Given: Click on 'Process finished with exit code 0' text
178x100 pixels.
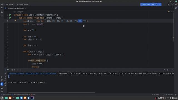Looking at the screenshot, I should tap(27, 83).
